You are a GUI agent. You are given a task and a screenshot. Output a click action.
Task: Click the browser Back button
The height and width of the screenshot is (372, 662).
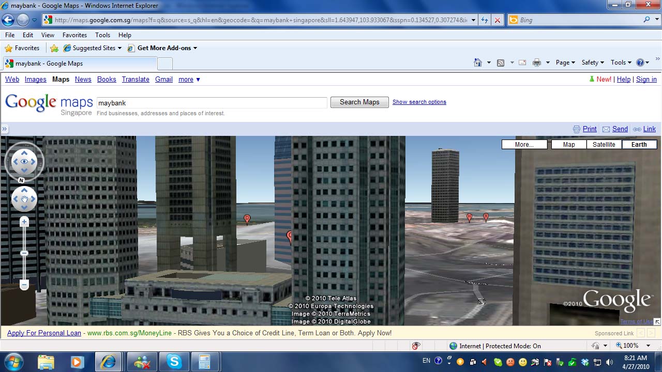8,20
